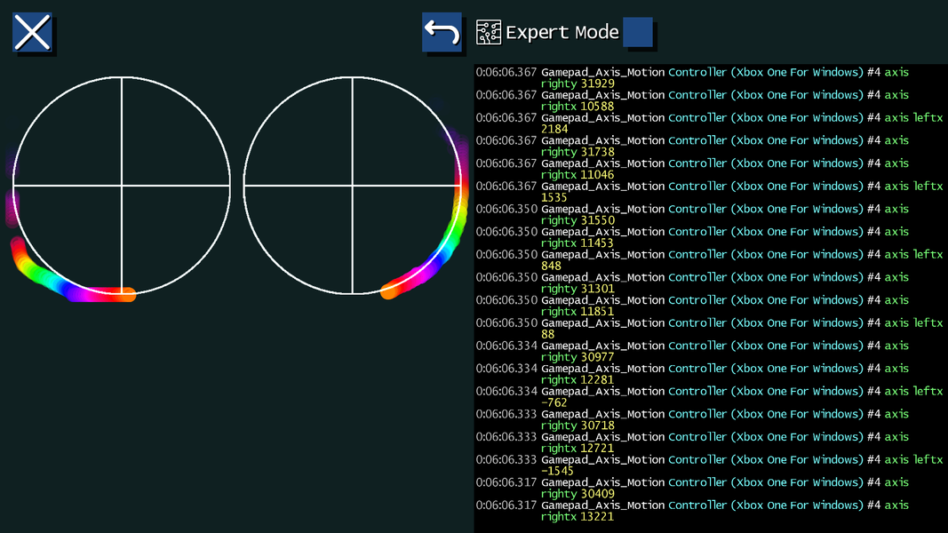
Task: Click the white X mark on blue background
Action: [x=32, y=32]
